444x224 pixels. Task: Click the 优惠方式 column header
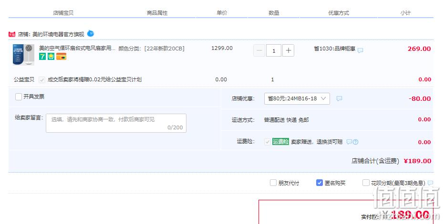coord(339,13)
